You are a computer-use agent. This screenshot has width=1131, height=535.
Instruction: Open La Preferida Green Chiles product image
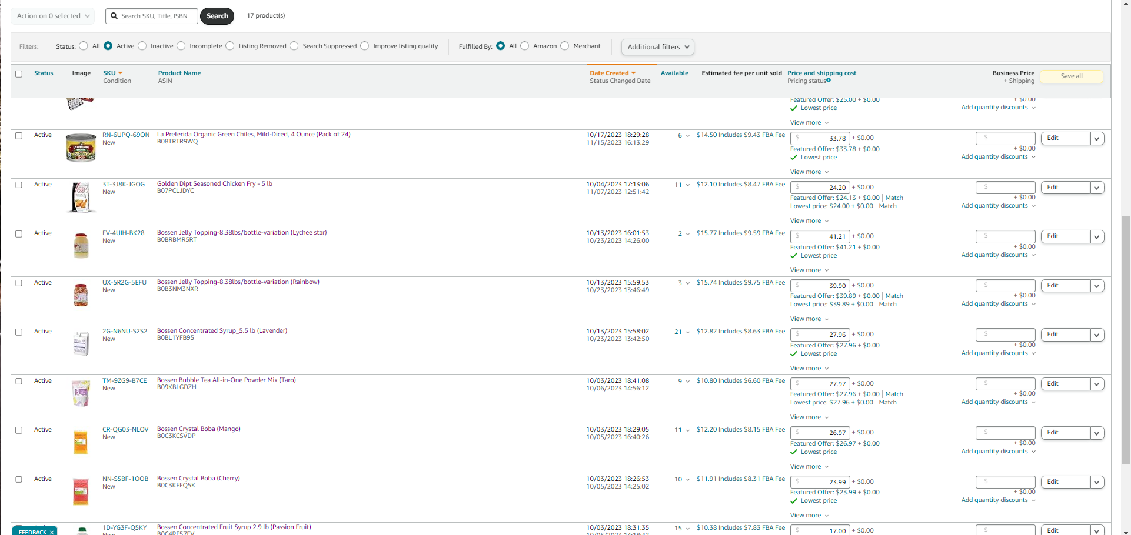point(81,148)
